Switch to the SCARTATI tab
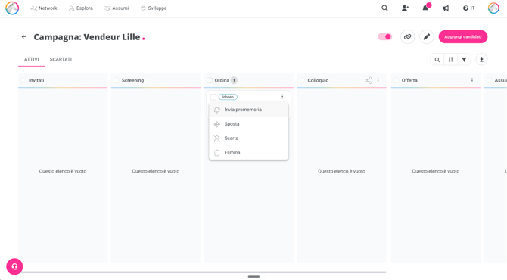This screenshot has width=507, height=280. click(x=61, y=60)
